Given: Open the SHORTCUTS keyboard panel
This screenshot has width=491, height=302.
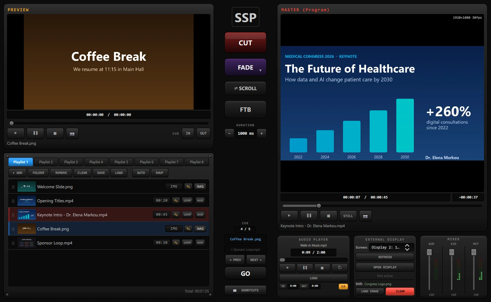Looking at the screenshot, I should pyautogui.click(x=245, y=290).
